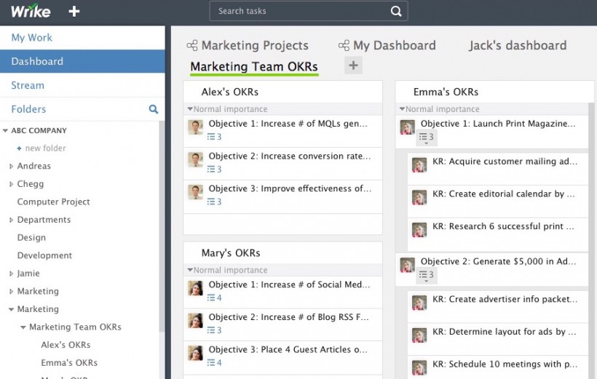Switch to Marketing Projects dashboard tab
Image resolution: width=597 pixels, height=379 pixels.
click(255, 45)
